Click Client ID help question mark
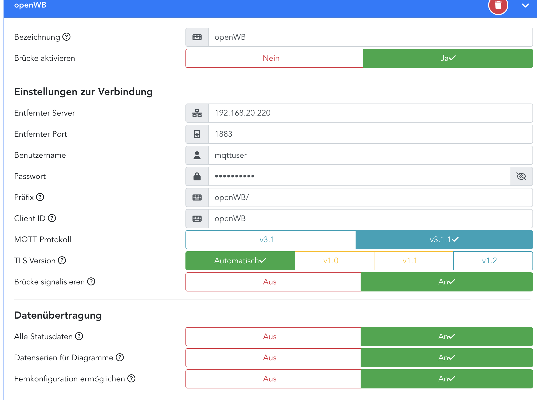Viewport: 537px width, 400px height. point(52,218)
